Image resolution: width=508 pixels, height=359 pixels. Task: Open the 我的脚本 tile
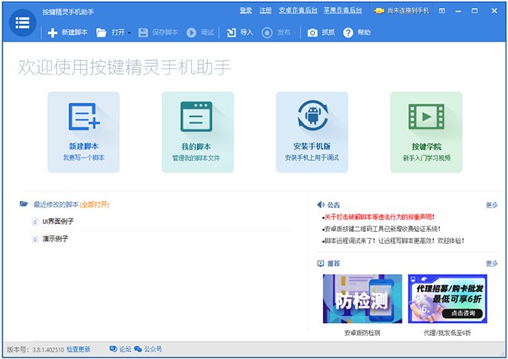click(198, 132)
